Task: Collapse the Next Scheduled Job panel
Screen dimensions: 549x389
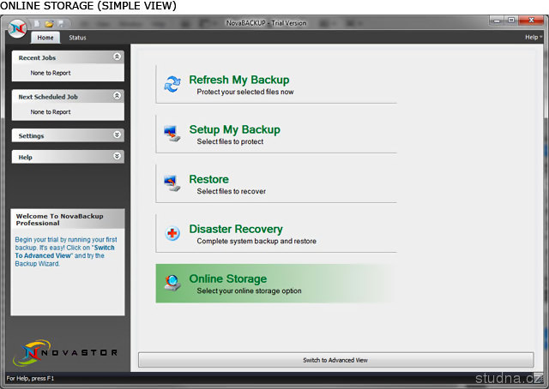Action: pos(117,95)
